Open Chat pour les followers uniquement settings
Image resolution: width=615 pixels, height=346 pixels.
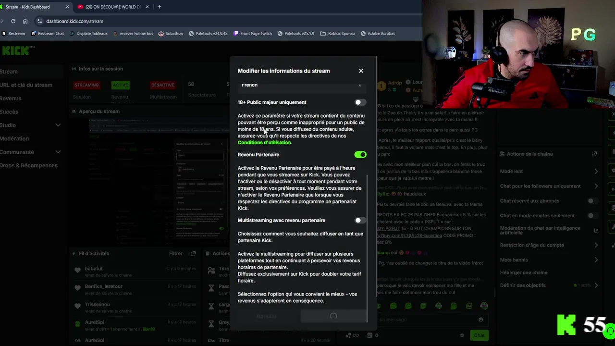point(549,186)
